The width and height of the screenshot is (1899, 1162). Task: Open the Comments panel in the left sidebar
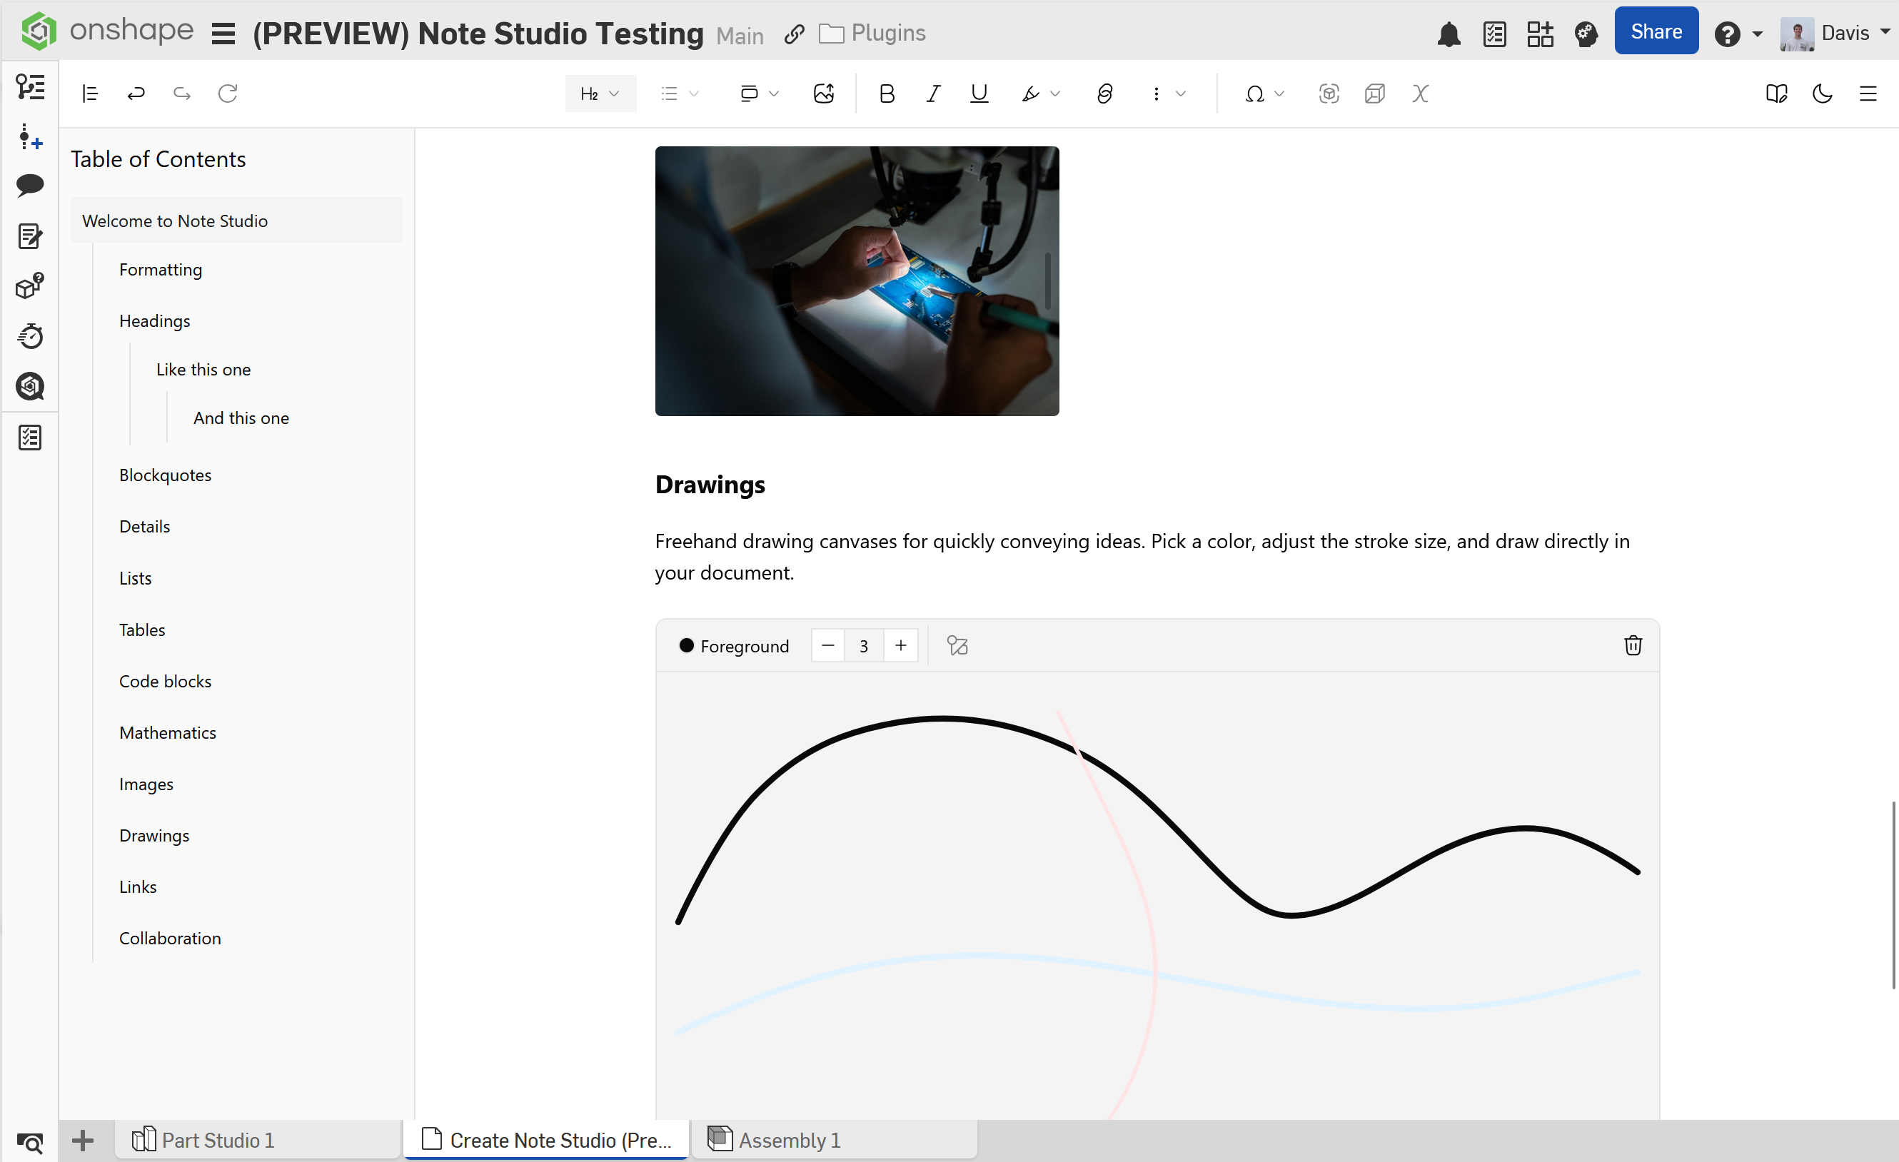click(30, 185)
